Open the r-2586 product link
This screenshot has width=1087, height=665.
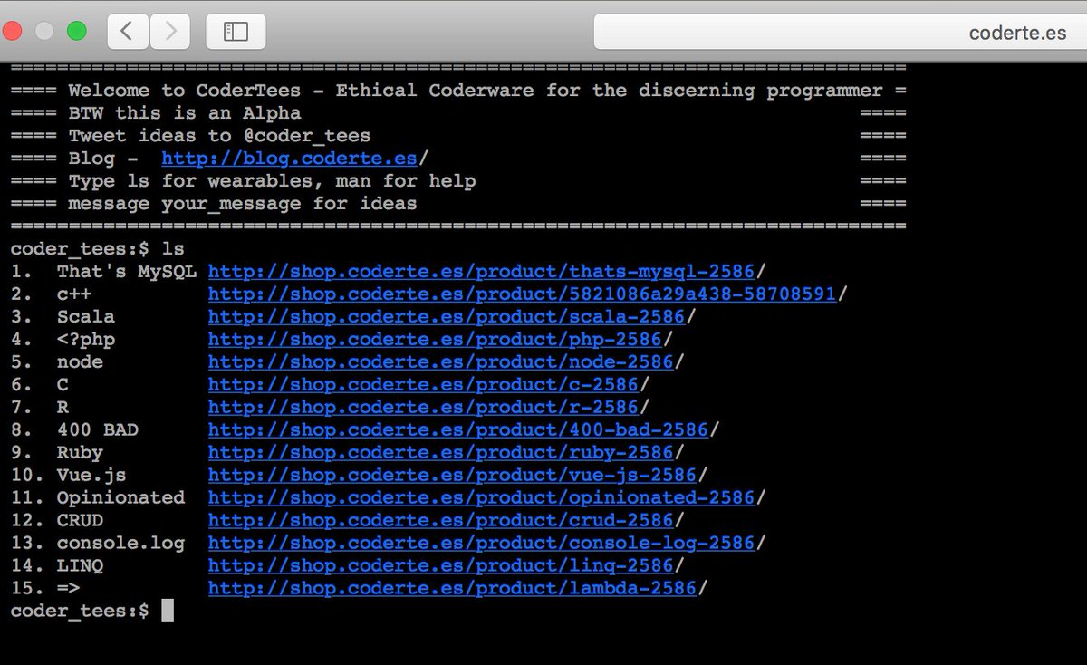(423, 408)
